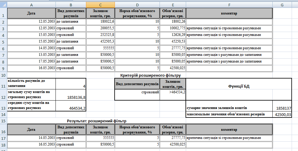This screenshot has width=298, height=151.
Task: Select row 10 header
Action: coord(3,75)
